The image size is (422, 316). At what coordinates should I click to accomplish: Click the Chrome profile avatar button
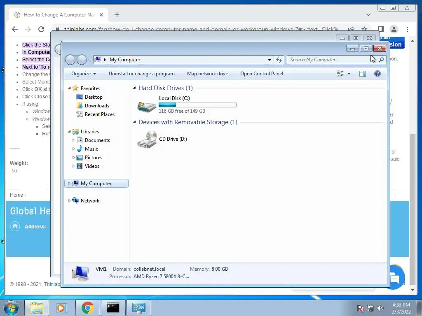[x=394, y=29]
